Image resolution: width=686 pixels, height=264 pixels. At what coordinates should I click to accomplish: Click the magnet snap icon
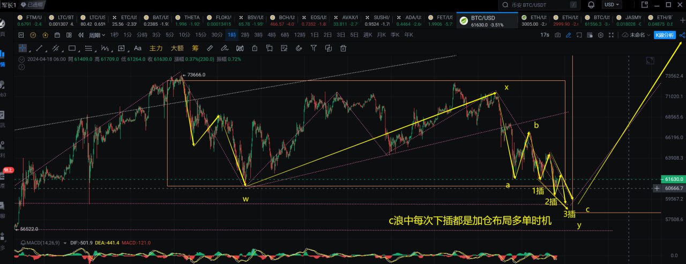299,48
